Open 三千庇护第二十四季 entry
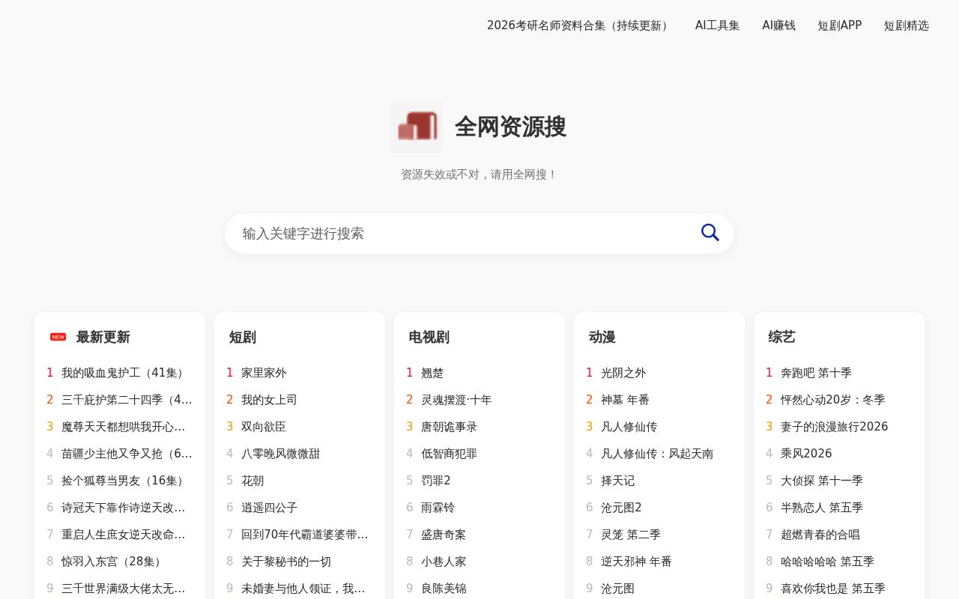 tap(127, 400)
